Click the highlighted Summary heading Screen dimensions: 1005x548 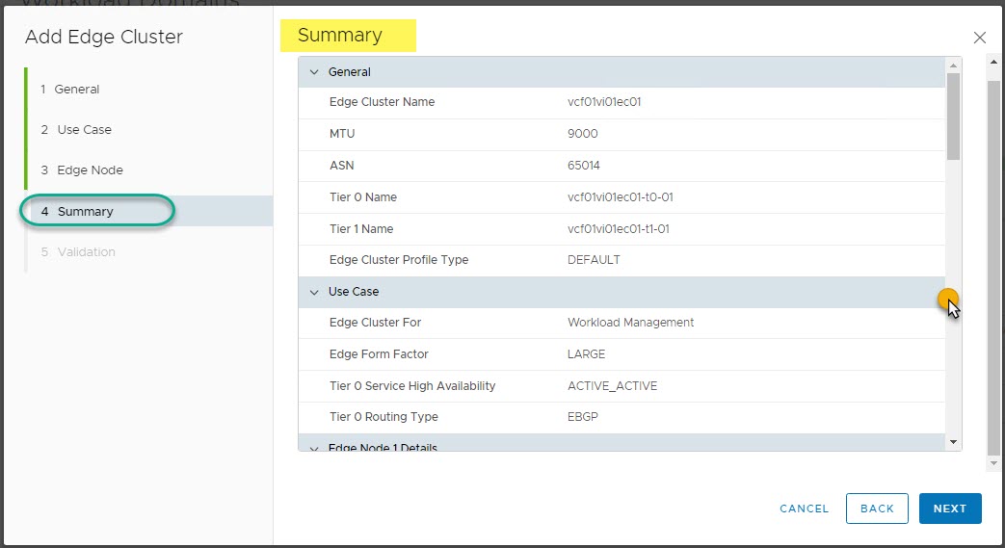[340, 36]
